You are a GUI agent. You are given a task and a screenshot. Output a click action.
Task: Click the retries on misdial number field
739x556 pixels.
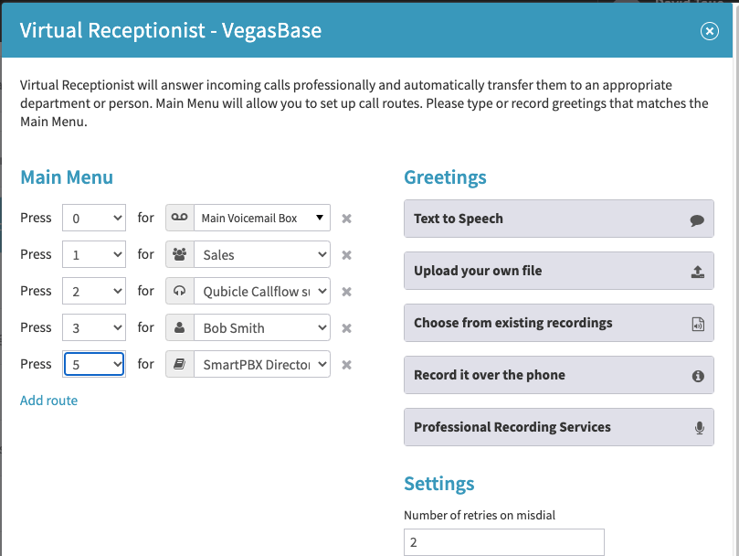(504, 542)
